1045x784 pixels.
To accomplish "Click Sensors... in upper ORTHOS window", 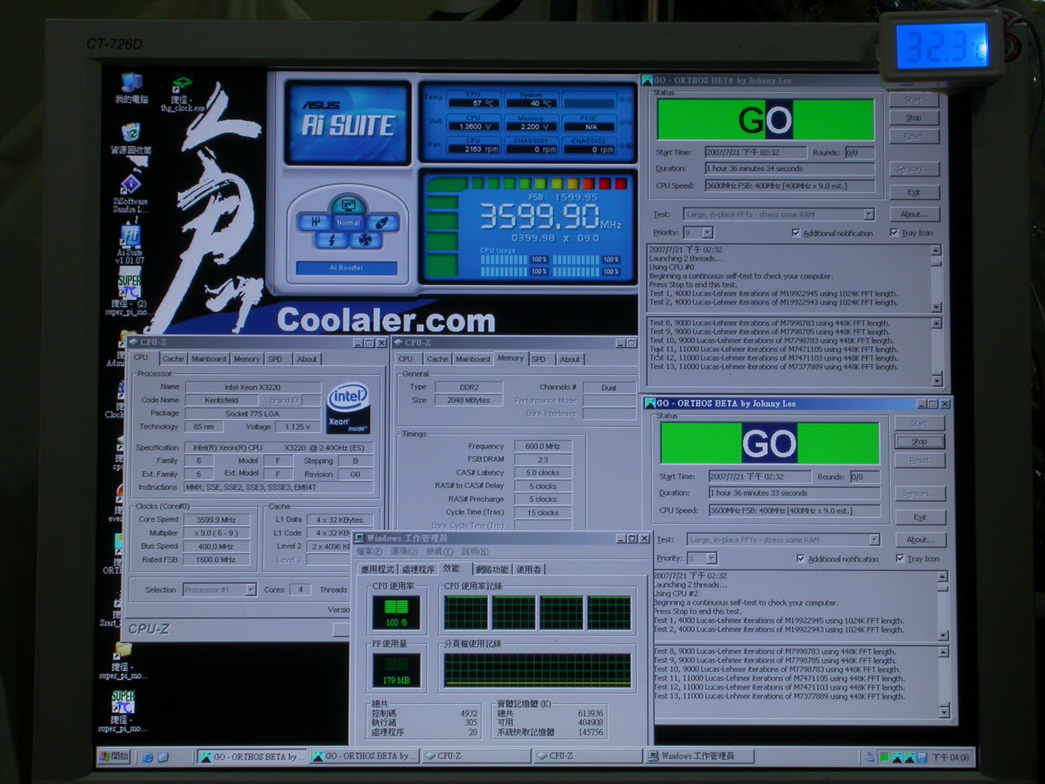I will (x=913, y=169).
